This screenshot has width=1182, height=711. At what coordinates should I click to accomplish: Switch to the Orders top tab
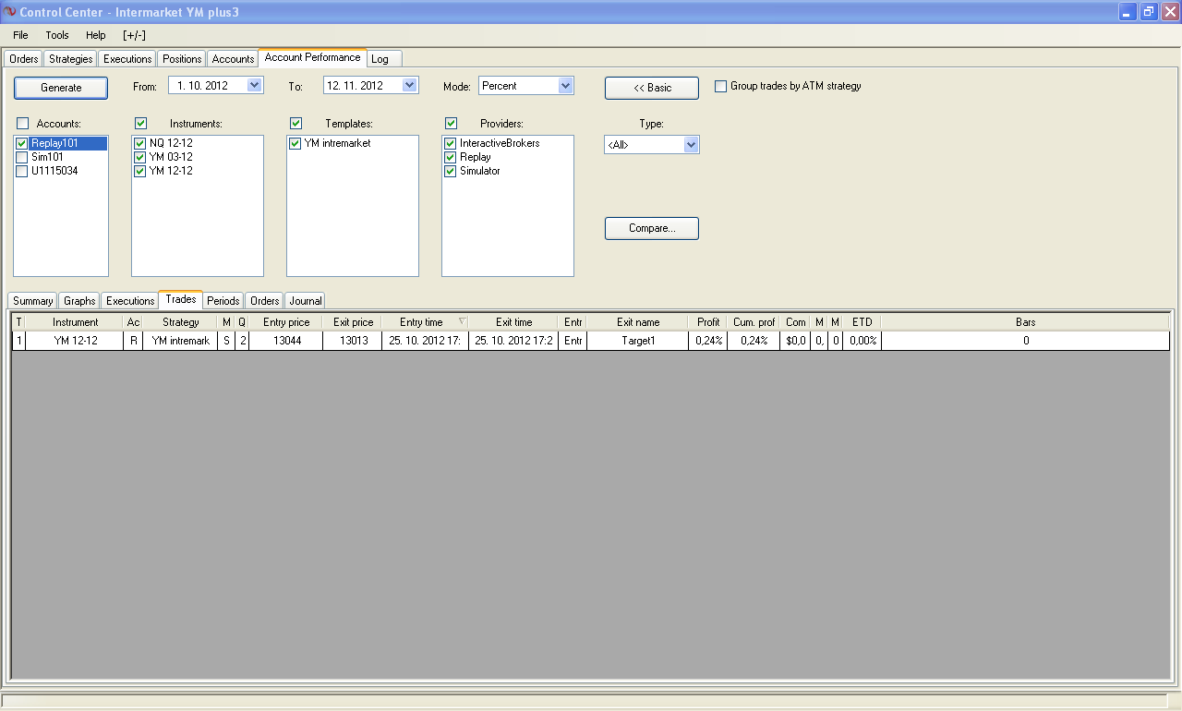click(x=24, y=59)
